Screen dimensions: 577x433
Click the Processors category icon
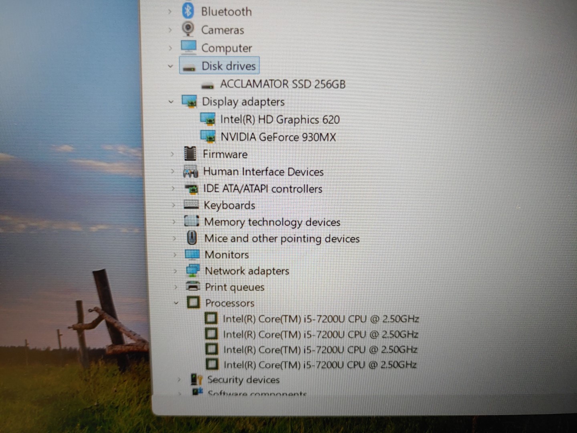193,302
